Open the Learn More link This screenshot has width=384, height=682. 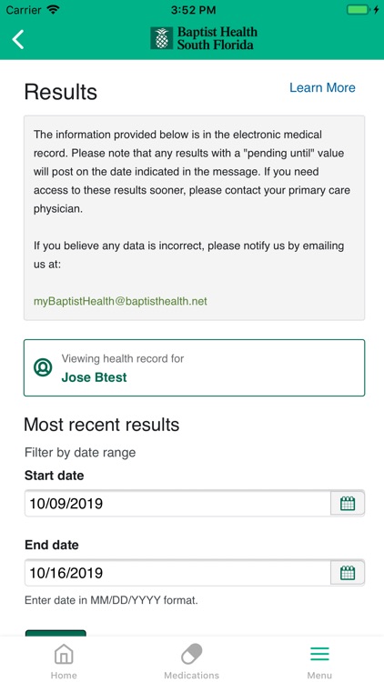pos(322,87)
